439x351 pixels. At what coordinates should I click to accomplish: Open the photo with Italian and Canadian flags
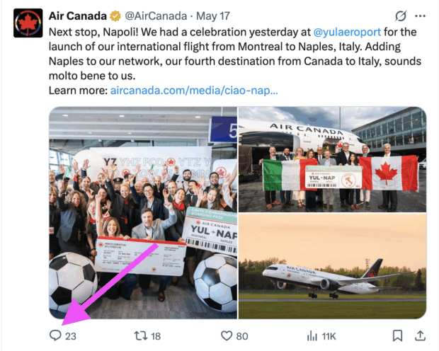(332, 159)
